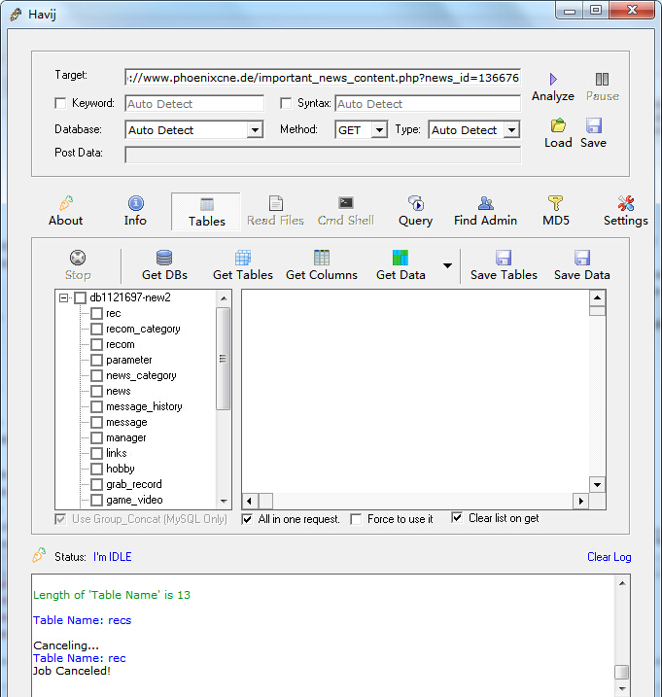Open the Info tab

point(135,212)
